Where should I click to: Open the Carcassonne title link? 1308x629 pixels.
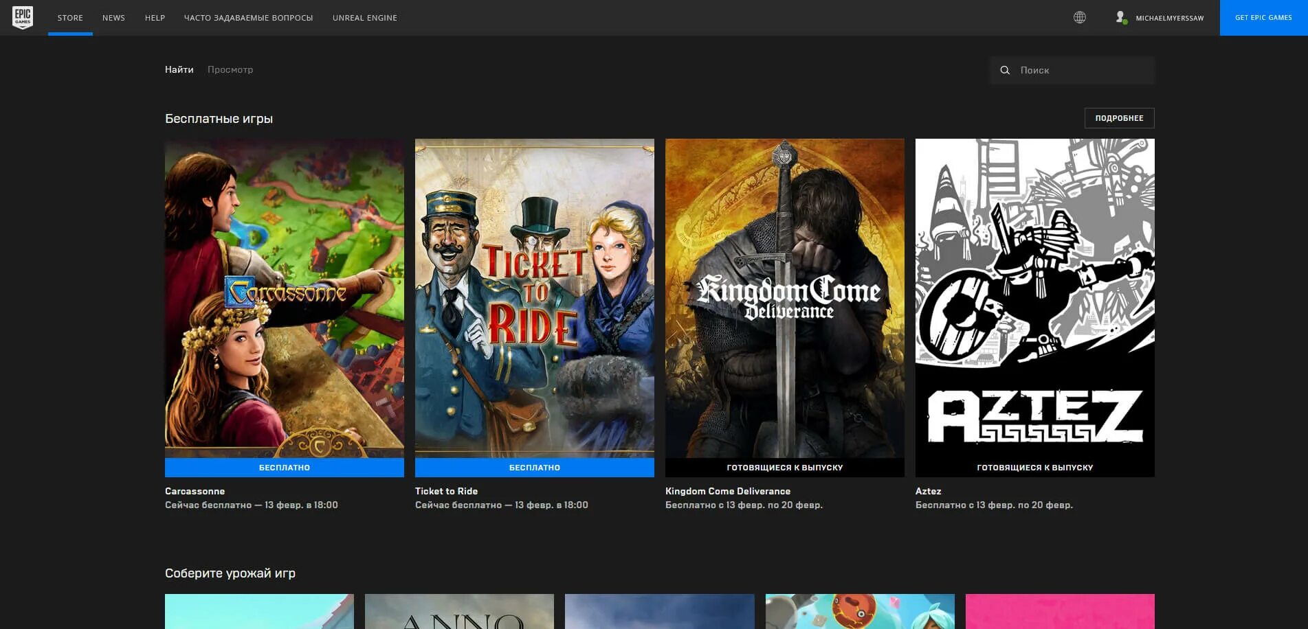tap(195, 491)
